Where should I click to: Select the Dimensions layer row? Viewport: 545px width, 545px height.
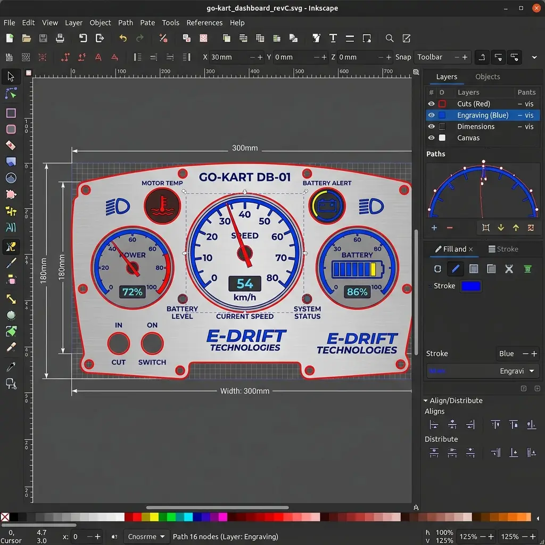(483, 127)
